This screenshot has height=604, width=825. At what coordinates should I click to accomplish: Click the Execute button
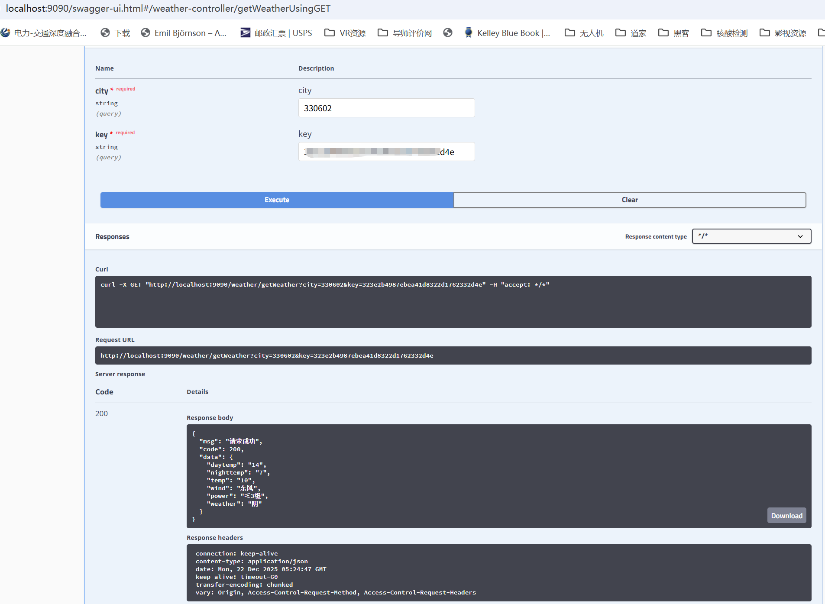277,200
